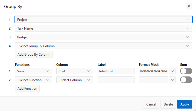196x111 pixels.
Task: Click the Cancel button
Action: (151, 104)
